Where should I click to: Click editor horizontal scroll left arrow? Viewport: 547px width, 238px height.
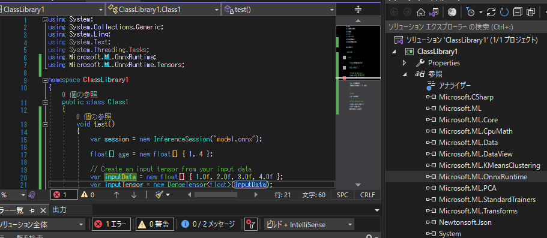point(189,195)
